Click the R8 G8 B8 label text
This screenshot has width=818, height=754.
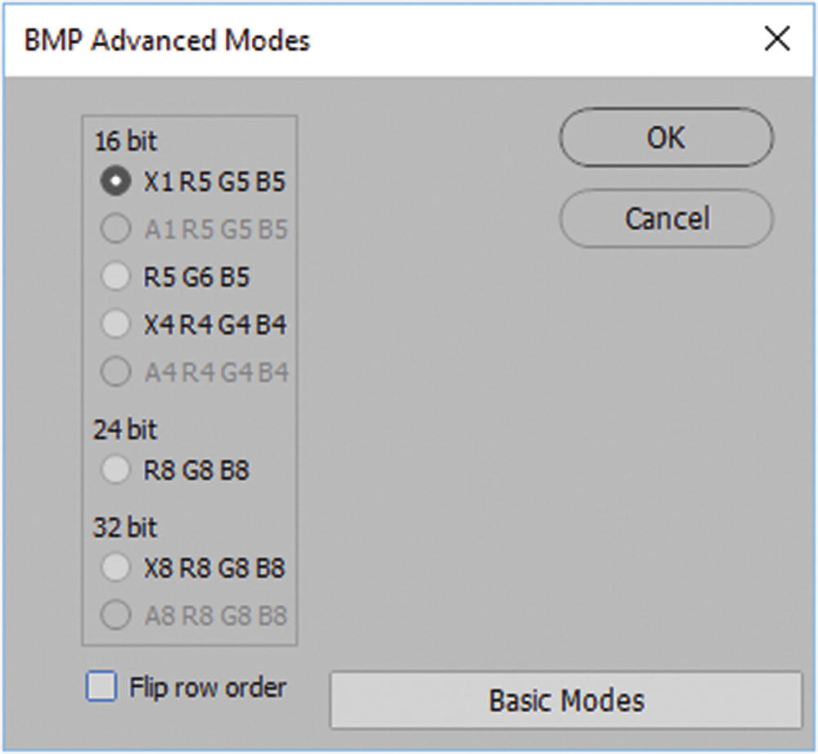click(196, 470)
